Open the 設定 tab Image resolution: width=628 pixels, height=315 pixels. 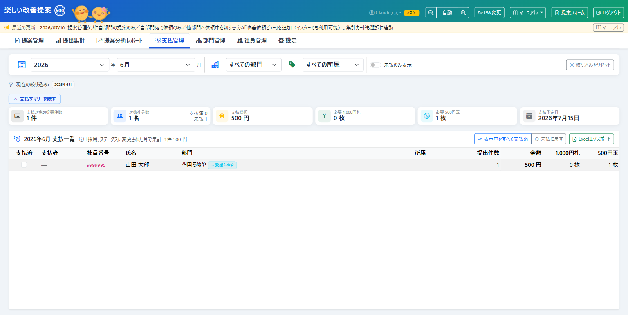point(287,40)
